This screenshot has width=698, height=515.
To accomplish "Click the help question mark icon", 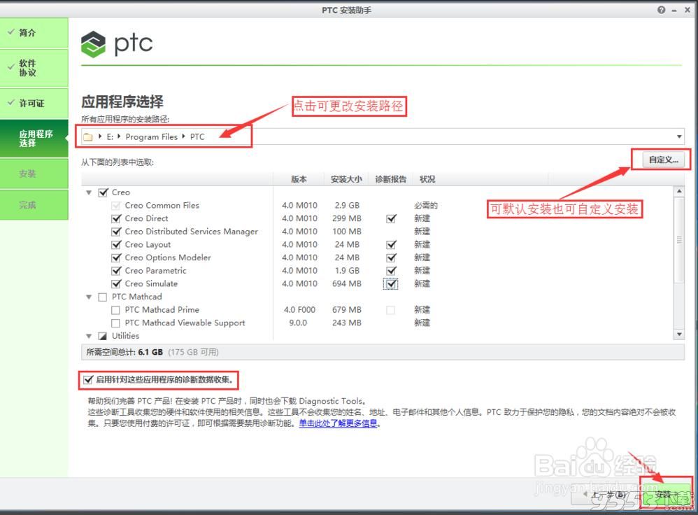I will 662,10.
